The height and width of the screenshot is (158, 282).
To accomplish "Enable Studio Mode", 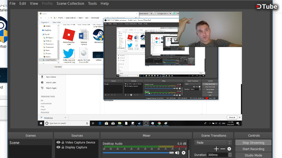I will point(253,155).
